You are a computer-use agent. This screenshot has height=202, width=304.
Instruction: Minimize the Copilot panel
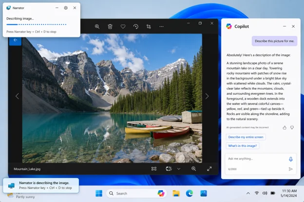285,26
